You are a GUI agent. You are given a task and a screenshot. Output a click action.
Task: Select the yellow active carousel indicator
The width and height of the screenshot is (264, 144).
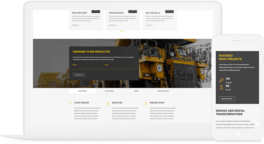(x=121, y=31)
